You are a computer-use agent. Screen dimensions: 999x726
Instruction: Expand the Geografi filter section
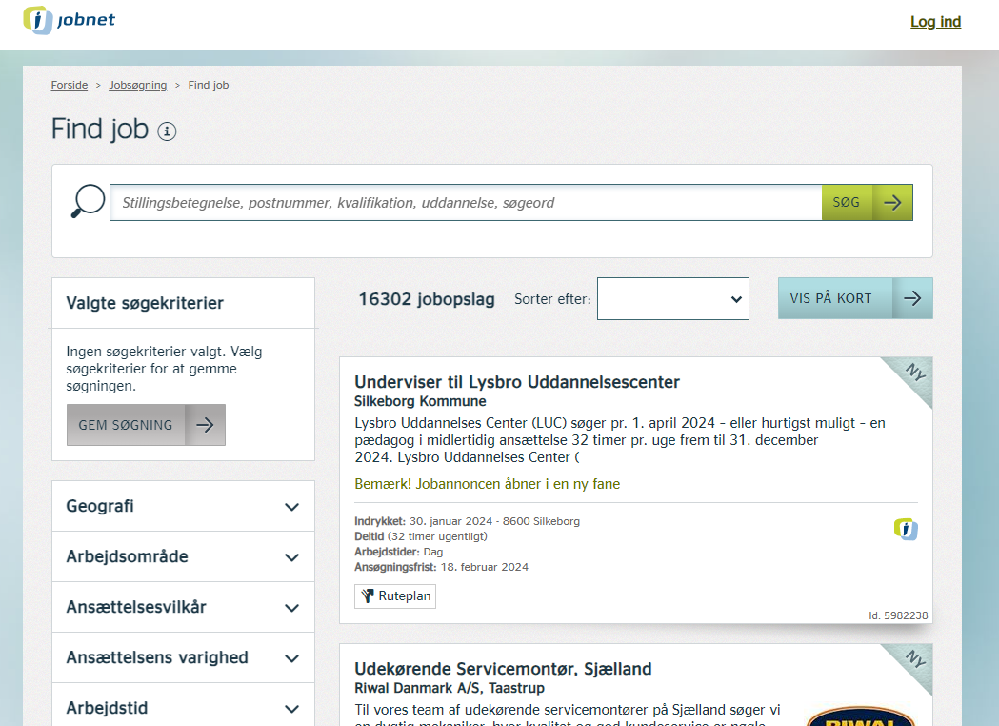(291, 506)
